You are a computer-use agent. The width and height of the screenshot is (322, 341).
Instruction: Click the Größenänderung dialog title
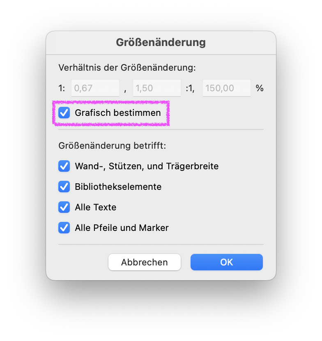click(x=161, y=42)
